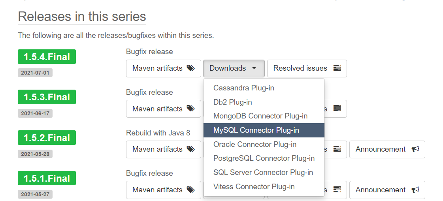The height and width of the screenshot is (201, 443).
Task: Click the megaphone icon on 1.5.2.Final Announcement
Action: click(x=415, y=149)
